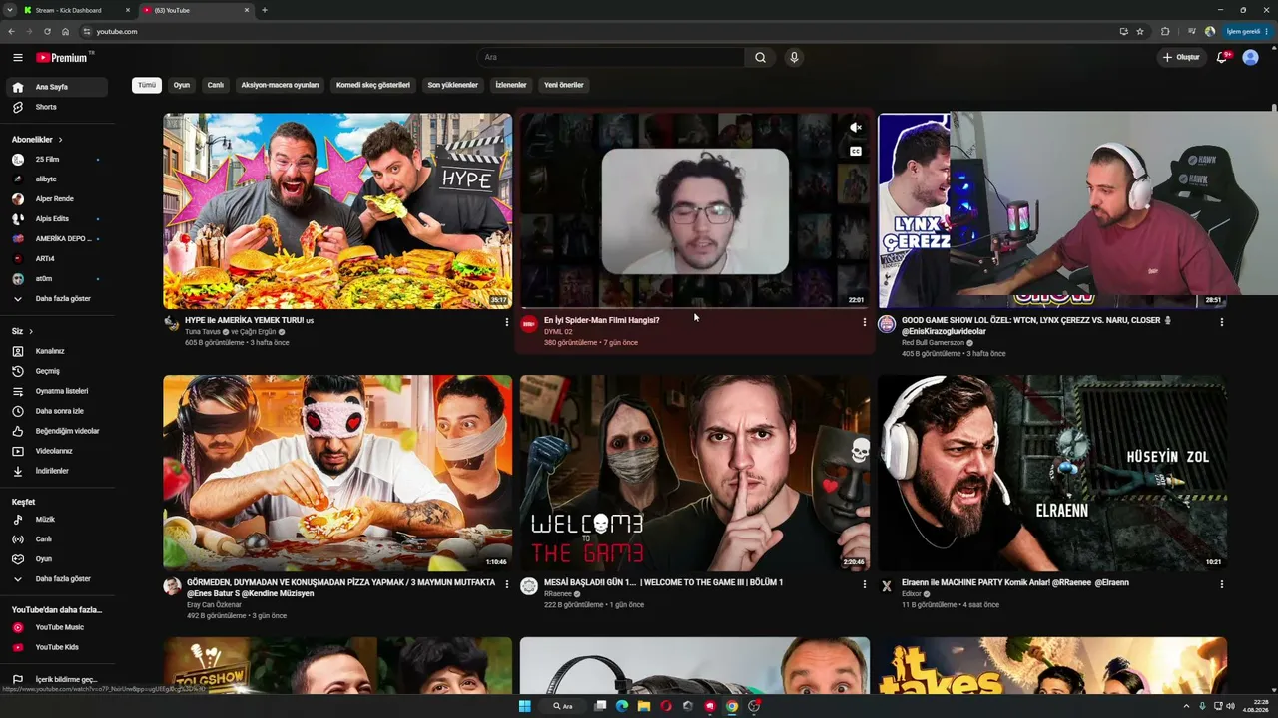Viewport: 1278px width, 718px height.
Task: Click the browser home button
Action: pyautogui.click(x=65, y=32)
